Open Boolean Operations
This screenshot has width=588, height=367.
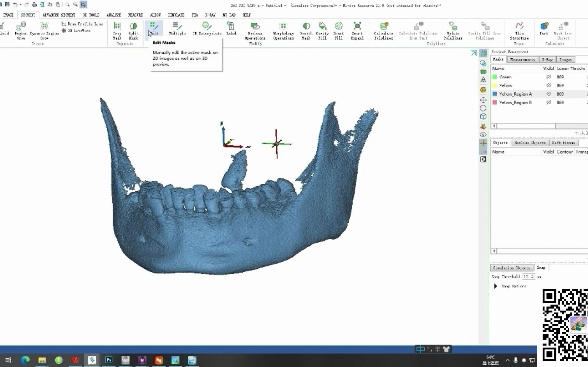(x=255, y=31)
